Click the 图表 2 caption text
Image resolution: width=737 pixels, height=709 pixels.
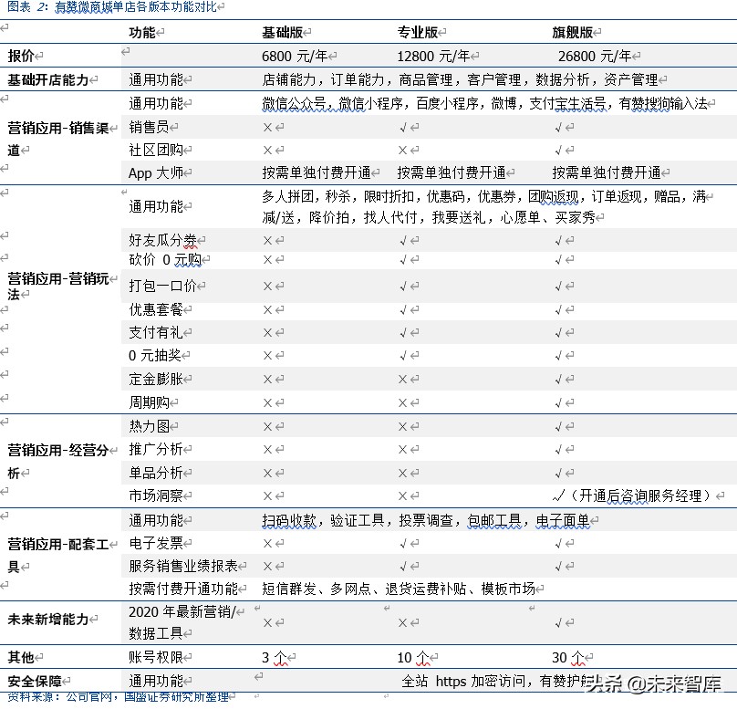click(27, 7)
